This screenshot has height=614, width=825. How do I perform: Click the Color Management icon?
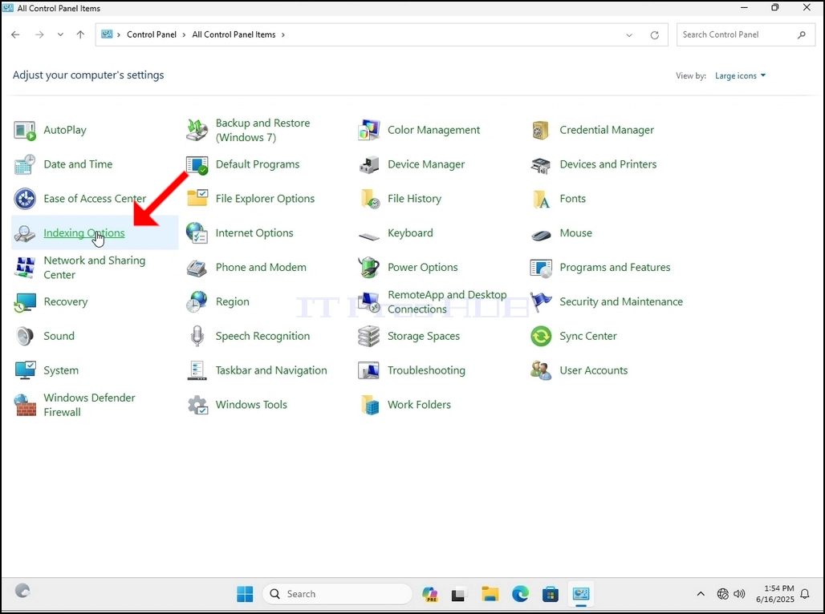pyautogui.click(x=369, y=131)
